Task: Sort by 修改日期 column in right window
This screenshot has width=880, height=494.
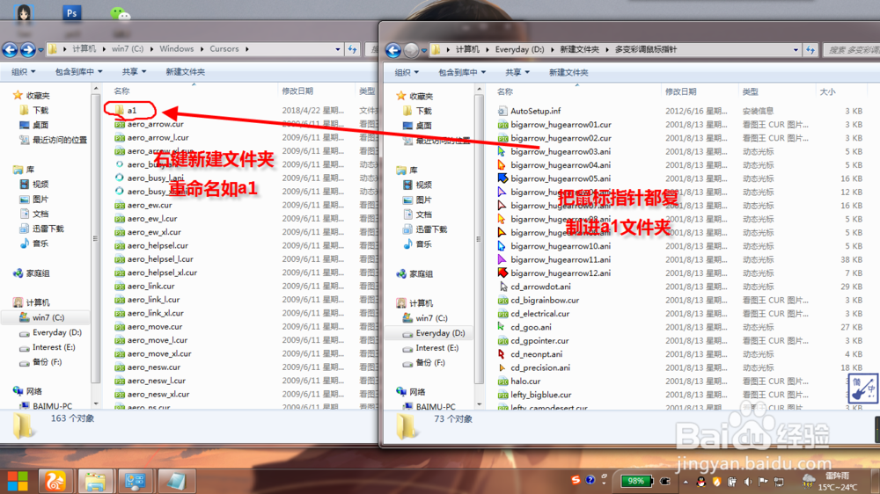Action: click(x=681, y=92)
